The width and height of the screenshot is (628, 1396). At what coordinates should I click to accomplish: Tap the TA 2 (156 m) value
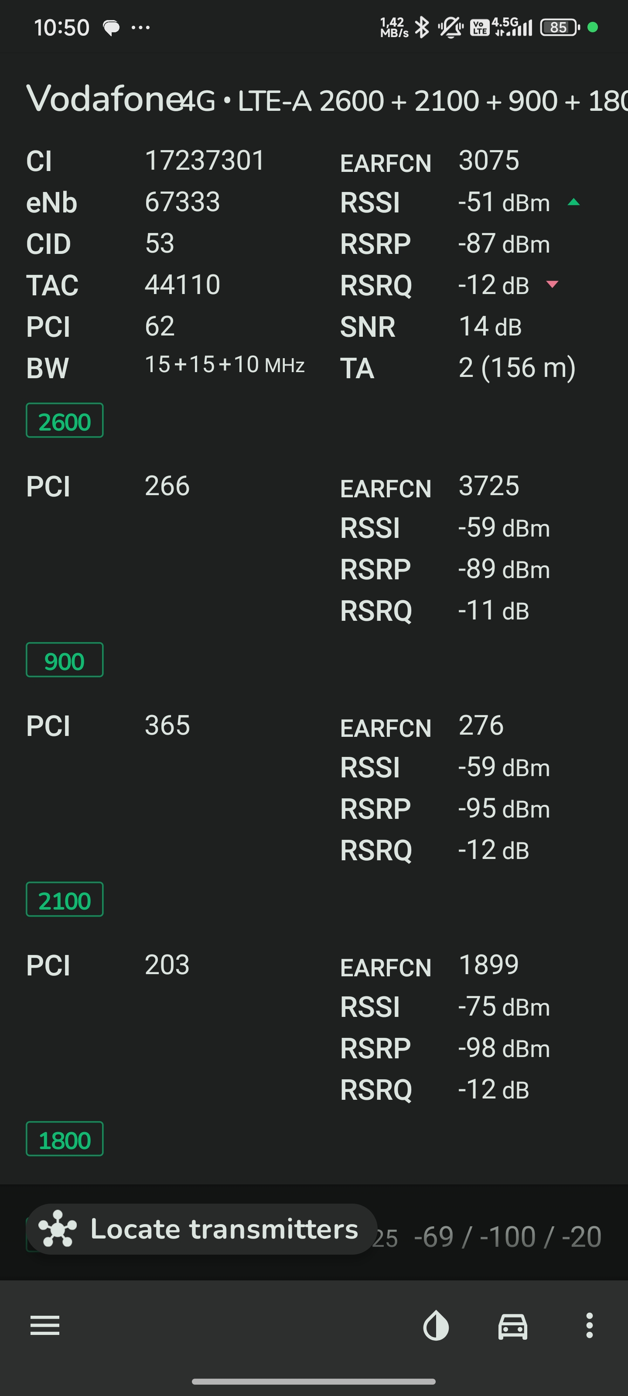(517, 368)
